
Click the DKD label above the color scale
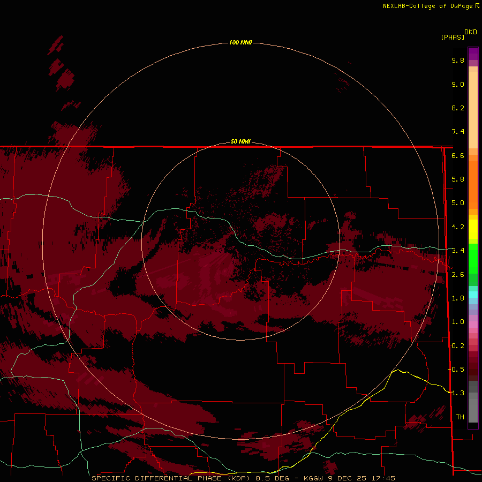click(x=470, y=32)
